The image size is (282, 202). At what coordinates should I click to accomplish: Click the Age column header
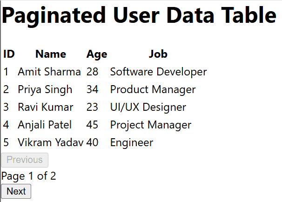(97, 54)
